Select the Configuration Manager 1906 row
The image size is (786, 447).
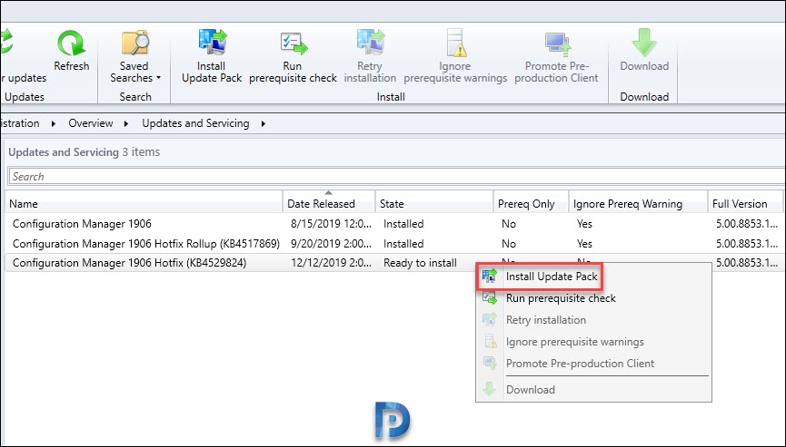393,223
